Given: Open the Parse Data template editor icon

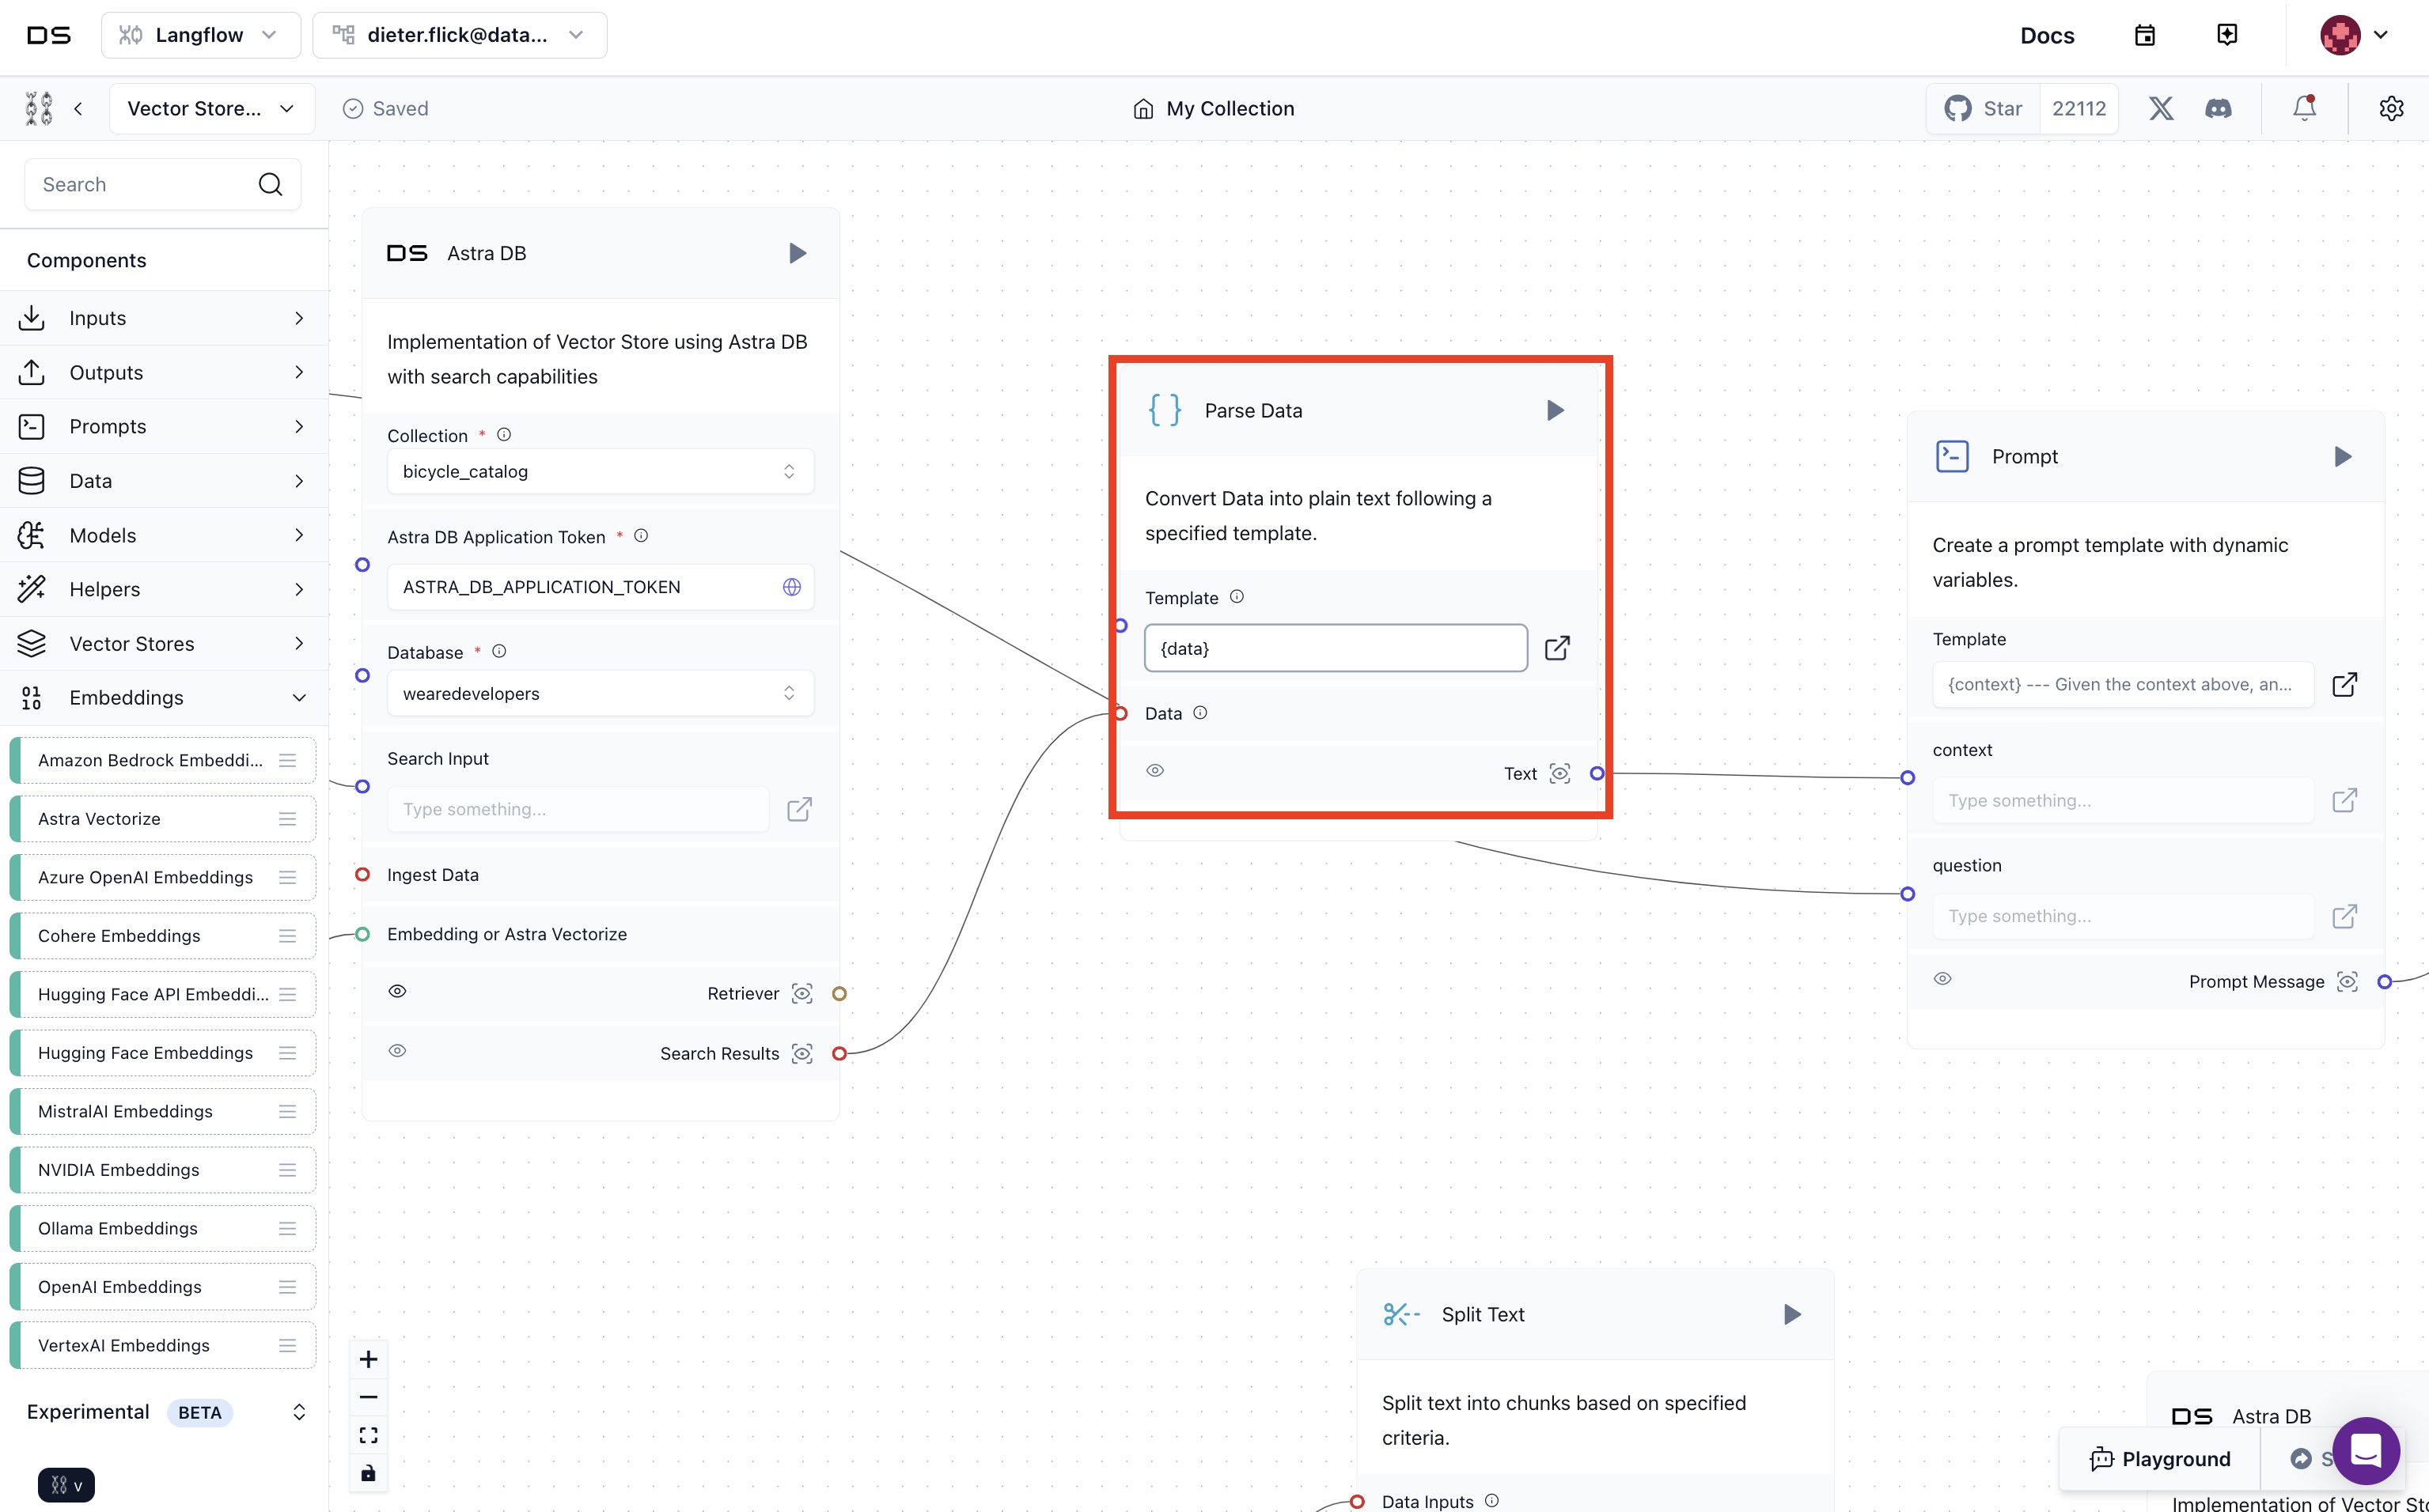Looking at the screenshot, I should coord(1556,648).
